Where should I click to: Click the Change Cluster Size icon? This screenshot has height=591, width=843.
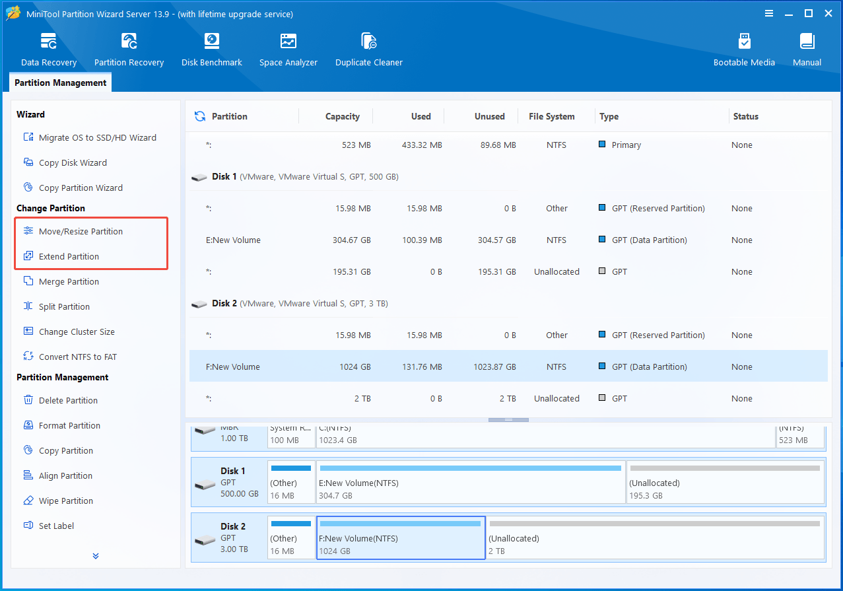tap(28, 331)
